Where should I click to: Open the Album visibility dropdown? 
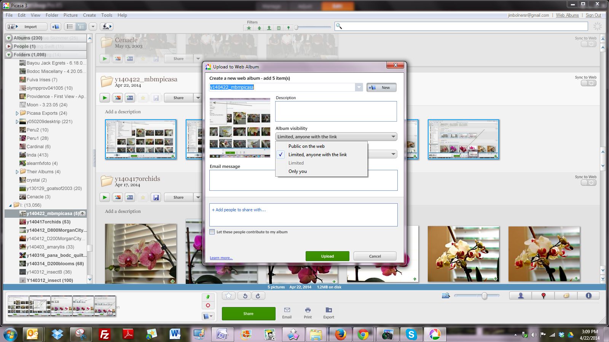coord(336,137)
